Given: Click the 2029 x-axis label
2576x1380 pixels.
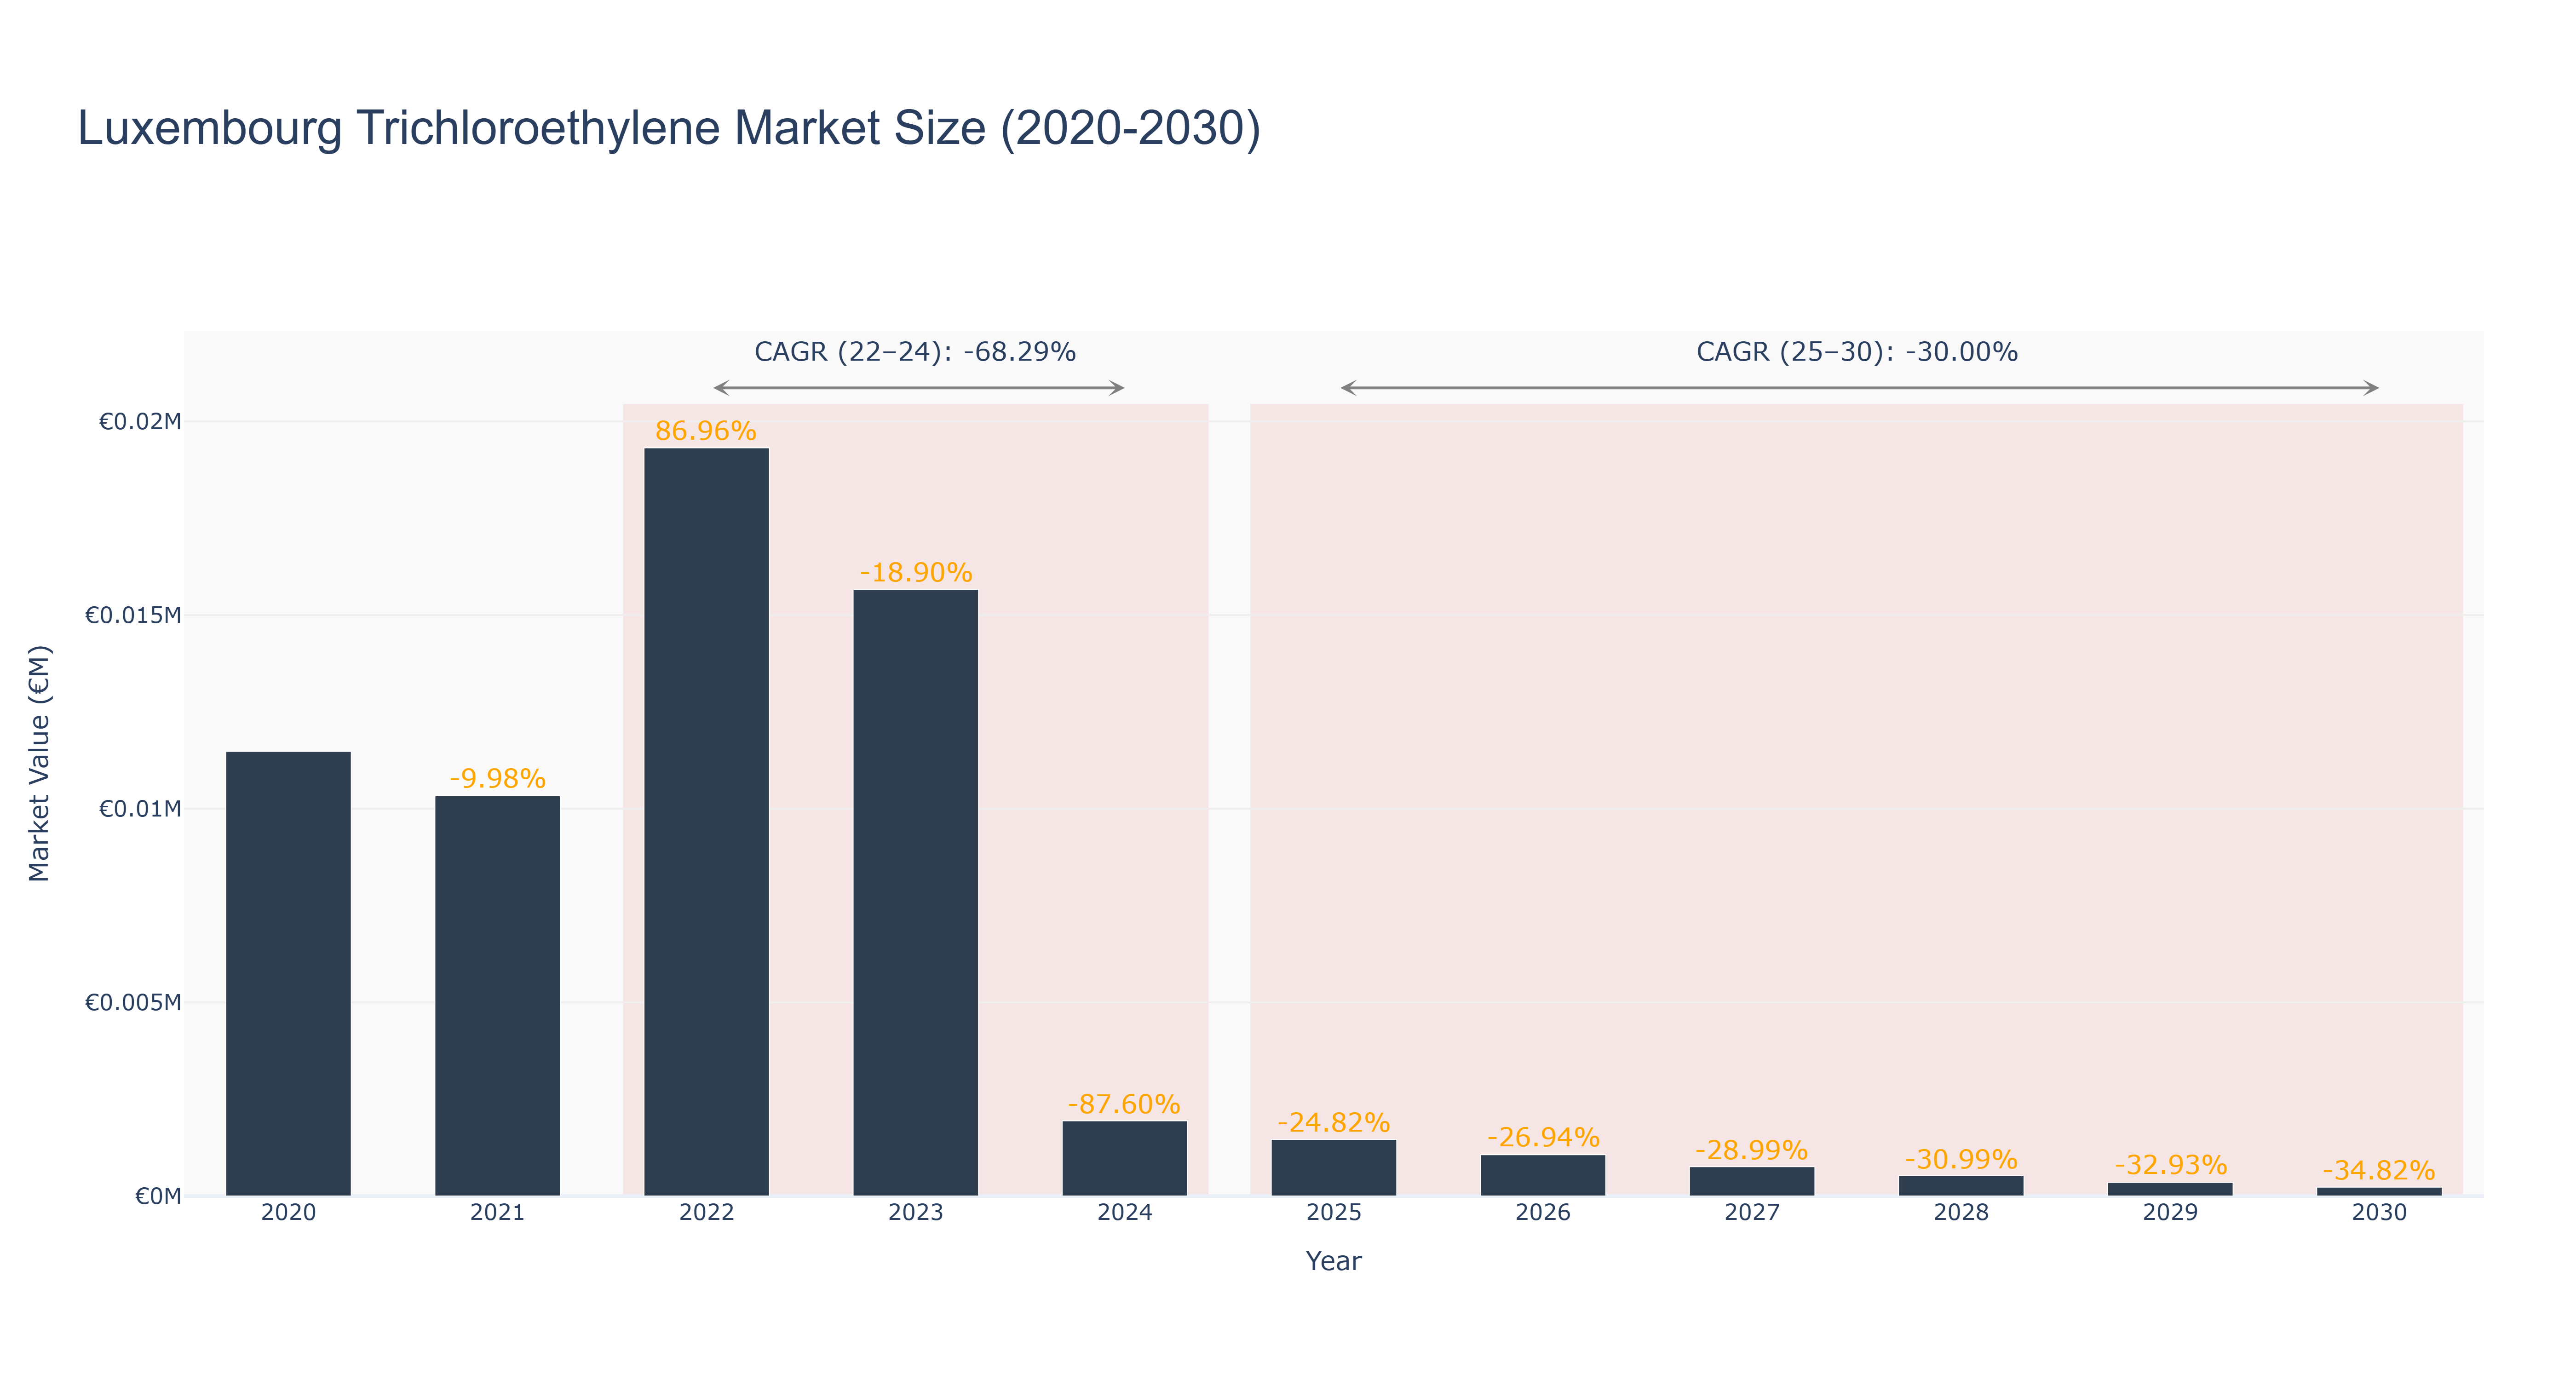Looking at the screenshot, I should (2170, 1213).
